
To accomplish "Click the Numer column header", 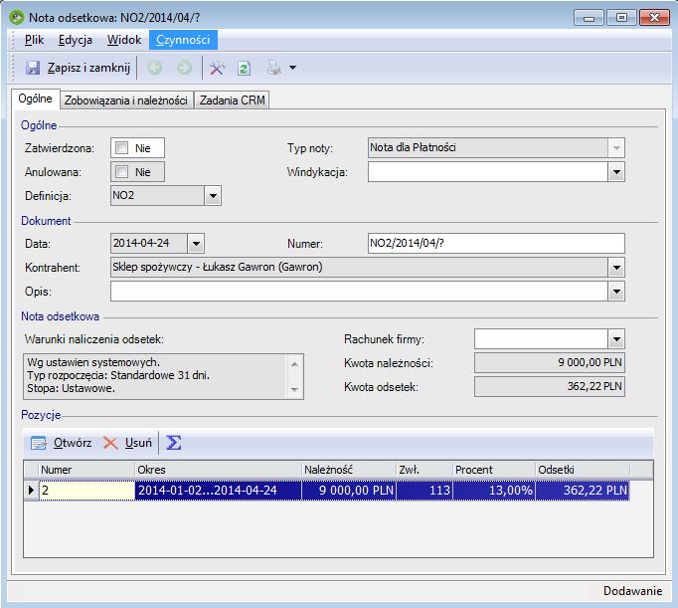I will pyautogui.click(x=86, y=470).
